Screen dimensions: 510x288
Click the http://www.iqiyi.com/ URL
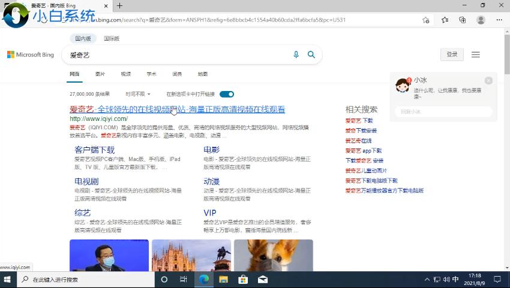click(x=98, y=119)
